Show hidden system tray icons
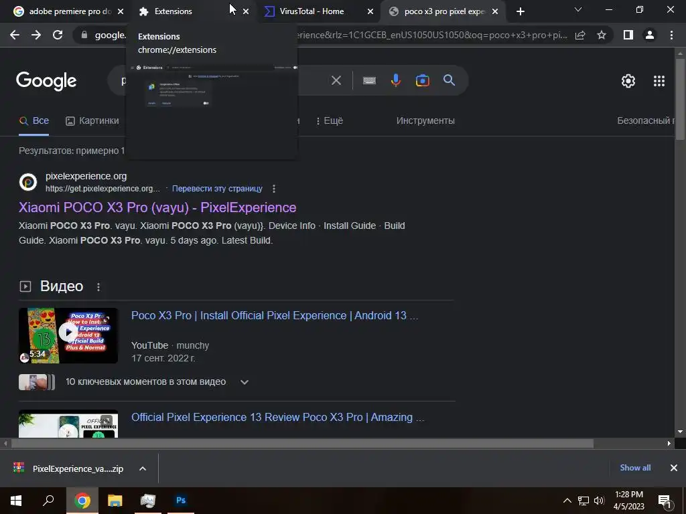The height and width of the screenshot is (514, 686). pyautogui.click(x=567, y=501)
